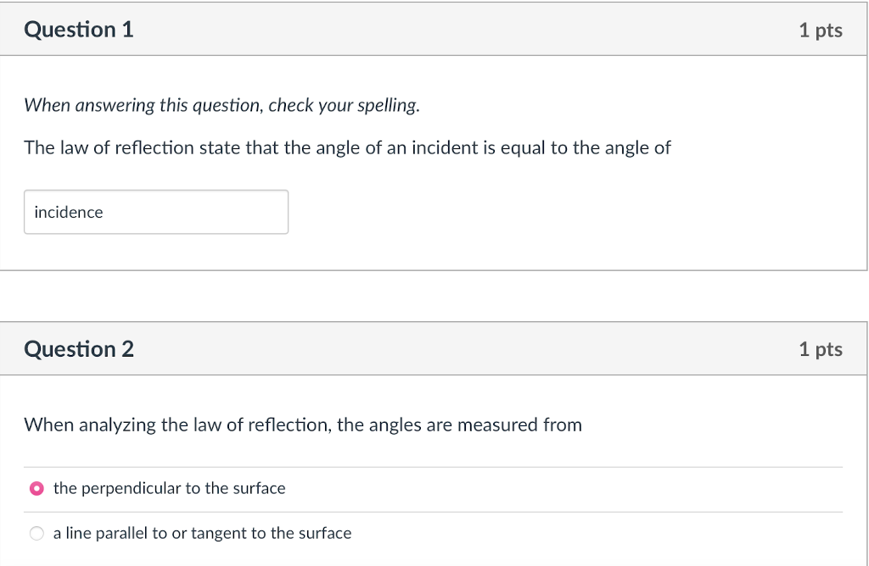Click the Question 2 prompt about measured angles
This screenshot has height=566, width=869.
(x=302, y=424)
